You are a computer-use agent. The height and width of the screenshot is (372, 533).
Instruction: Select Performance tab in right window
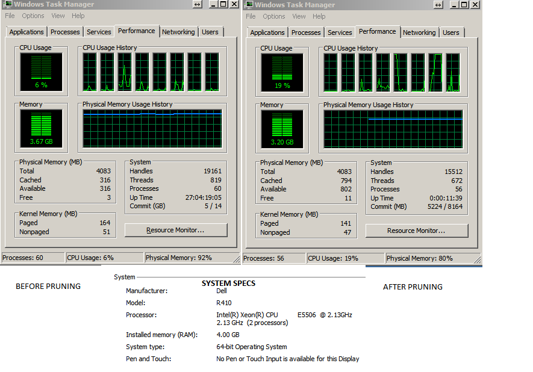pos(377,31)
